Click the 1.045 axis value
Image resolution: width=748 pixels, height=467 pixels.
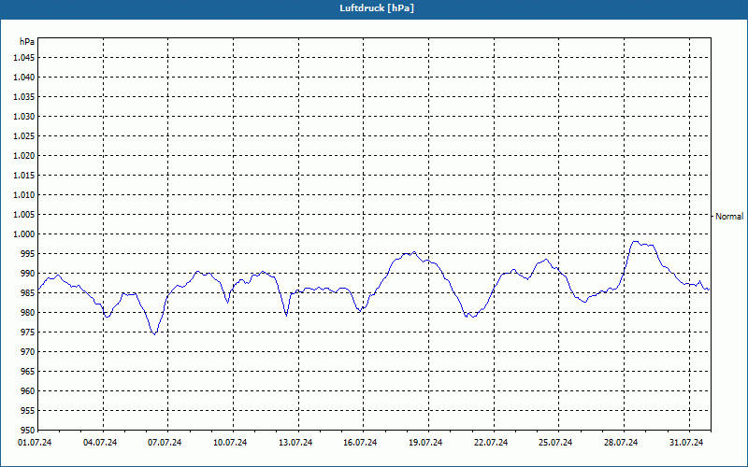pyautogui.click(x=24, y=58)
